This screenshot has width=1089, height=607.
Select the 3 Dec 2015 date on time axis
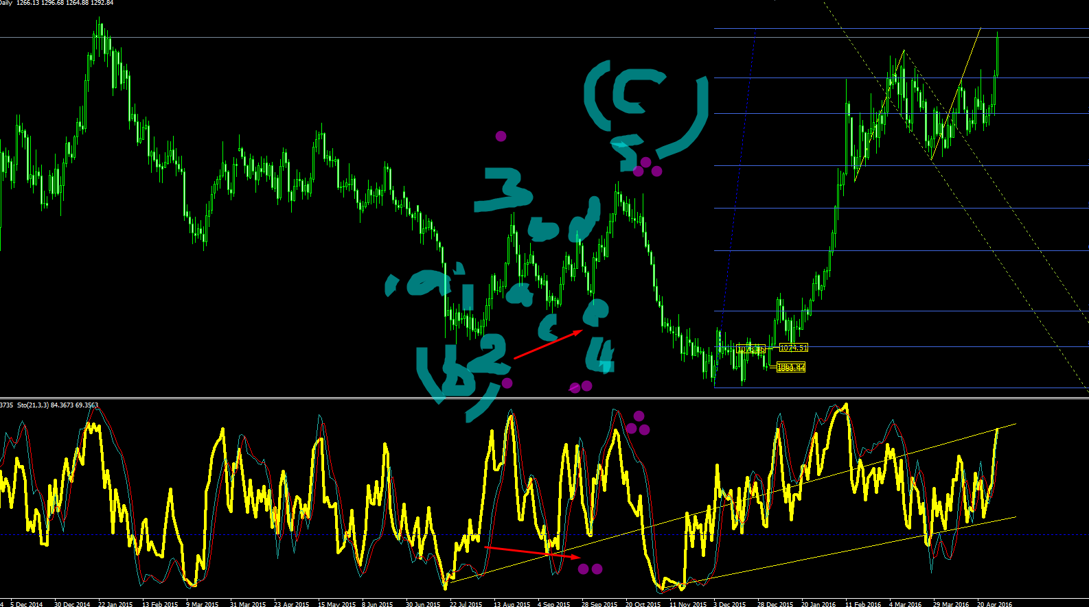pyautogui.click(x=730, y=604)
